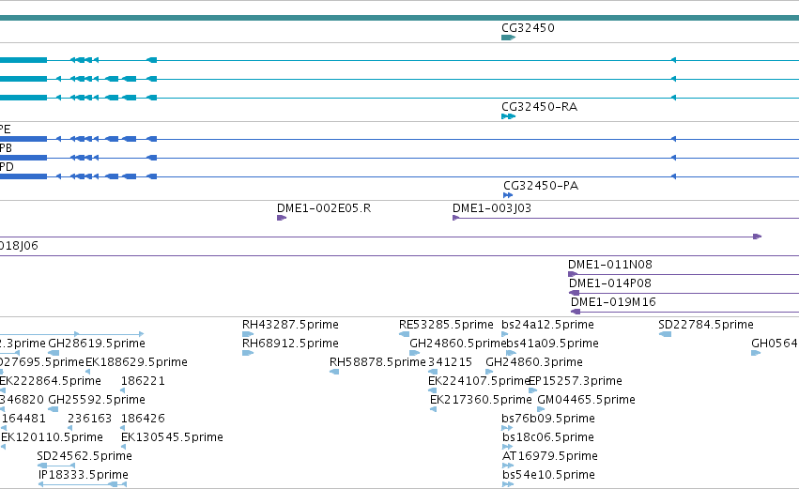Image resolution: width=799 pixels, height=489 pixels.
Task: Click the SD24562.5prime EST span bar
Action: coord(56,466)
